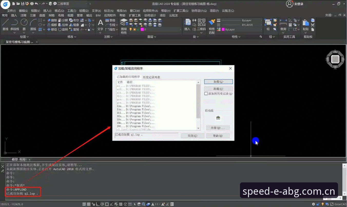
Task: Expand the 图层 panel
Action: coord(152,37)
